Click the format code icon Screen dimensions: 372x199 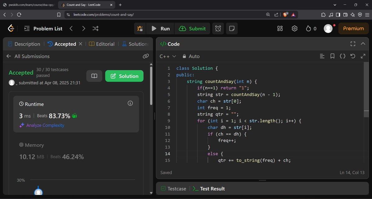pos(322,56)
